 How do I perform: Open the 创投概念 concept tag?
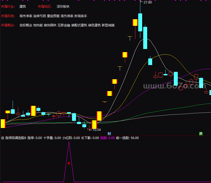pos(26,25)
